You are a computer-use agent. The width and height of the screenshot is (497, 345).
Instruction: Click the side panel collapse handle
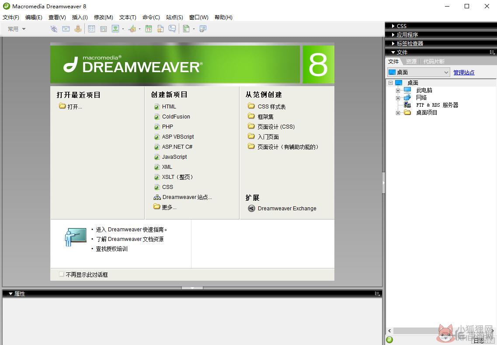383,183
